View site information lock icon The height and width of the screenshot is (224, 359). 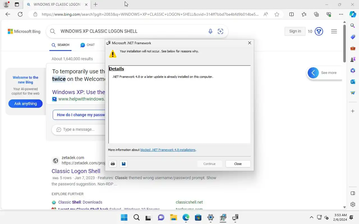35,14
